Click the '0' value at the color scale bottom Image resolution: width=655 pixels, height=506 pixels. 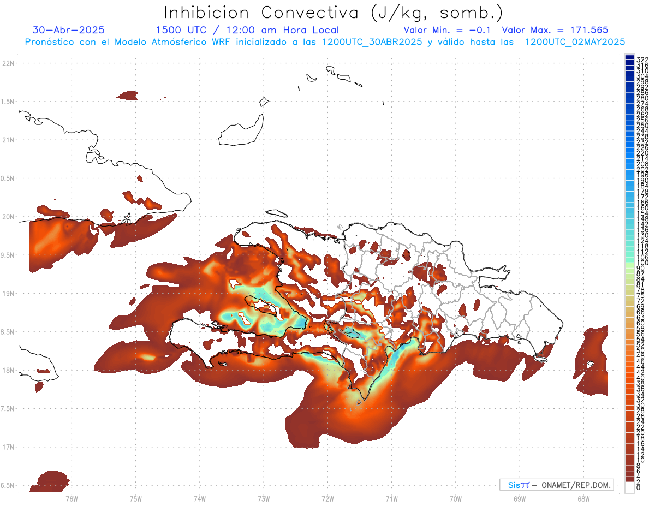[639, 487]
